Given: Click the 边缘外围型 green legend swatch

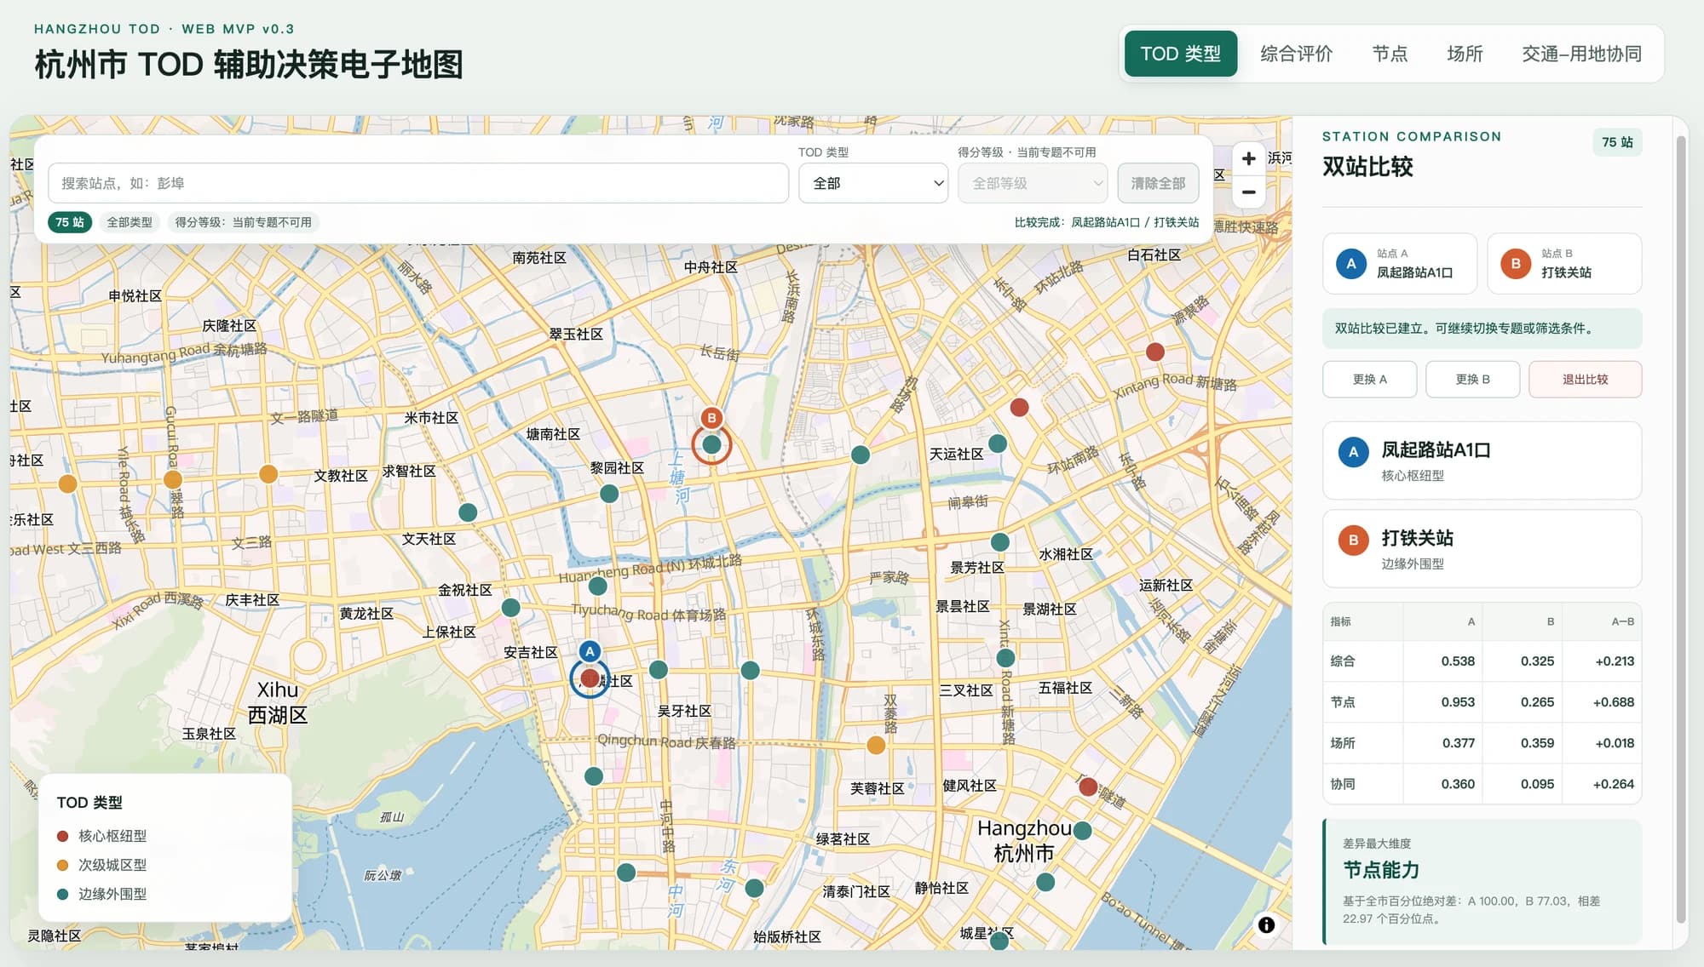Looking at the screenshot, I should [x=62, y=894].
